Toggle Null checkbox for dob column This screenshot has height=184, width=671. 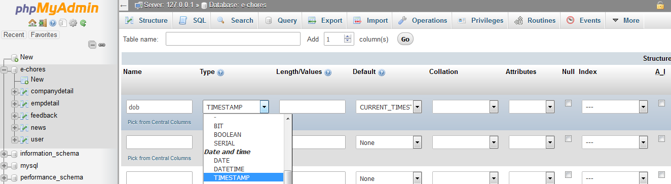click(569, 103)
